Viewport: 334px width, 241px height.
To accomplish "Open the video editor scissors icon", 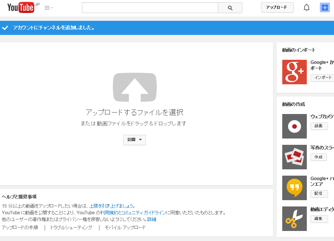I will (x=294, y=219).
